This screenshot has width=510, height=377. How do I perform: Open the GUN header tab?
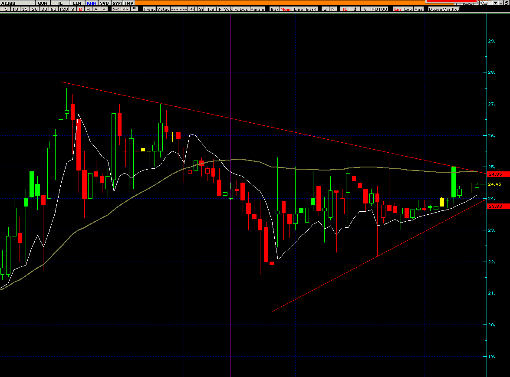click(42, 3)
